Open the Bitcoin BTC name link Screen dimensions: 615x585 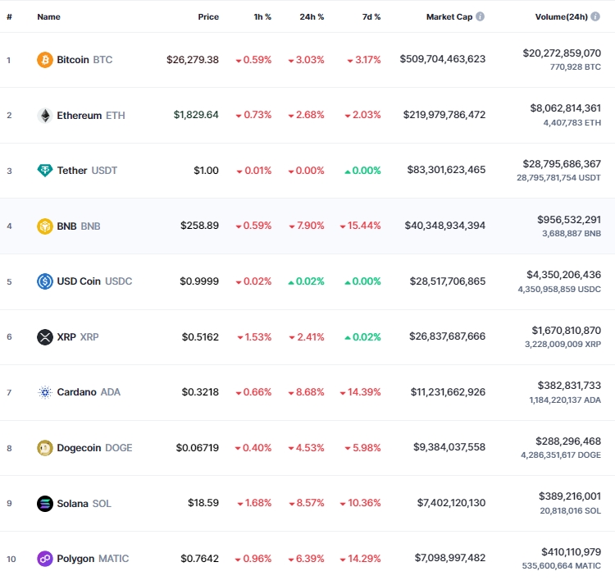point(84,60)
